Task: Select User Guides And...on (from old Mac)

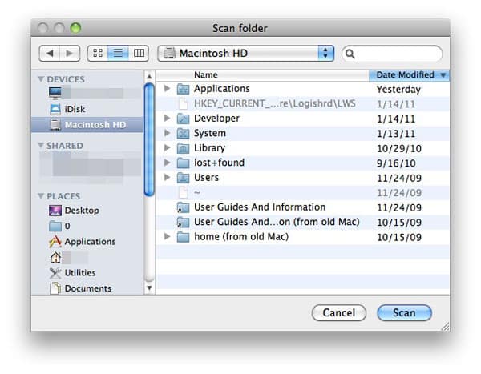Action: (x=277, y=222)
